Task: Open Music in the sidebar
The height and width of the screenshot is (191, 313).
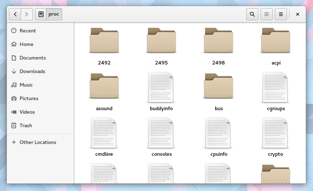Action: [40, 85]
